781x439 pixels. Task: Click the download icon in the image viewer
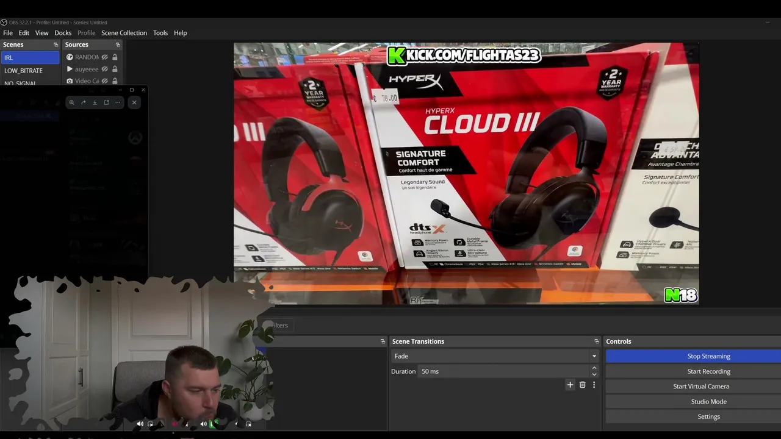[95, 102]
